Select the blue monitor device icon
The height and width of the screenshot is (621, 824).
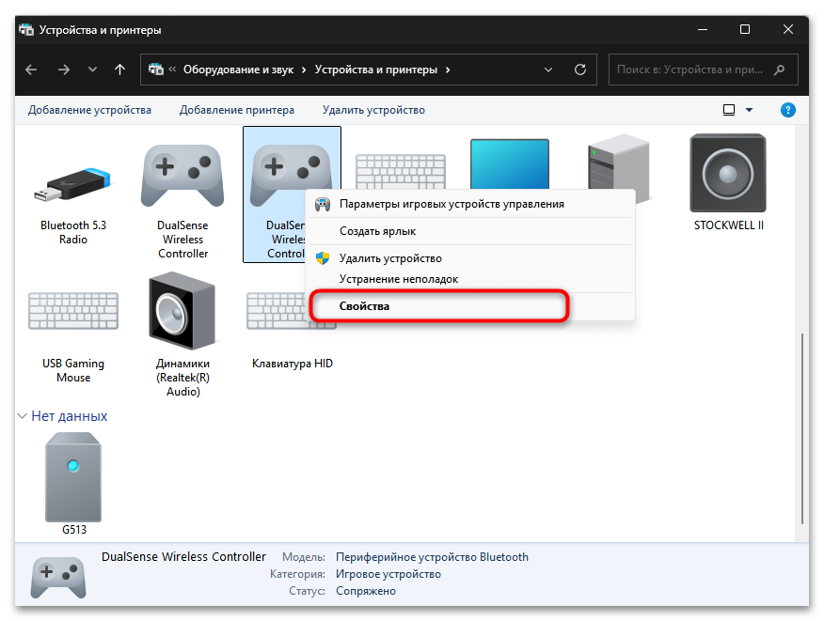tap(509, 163)
